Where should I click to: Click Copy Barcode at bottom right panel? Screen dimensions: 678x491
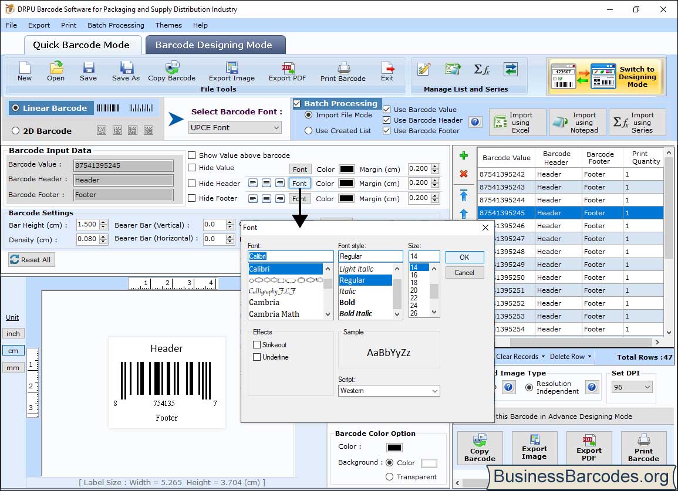[x=480, y=448]
